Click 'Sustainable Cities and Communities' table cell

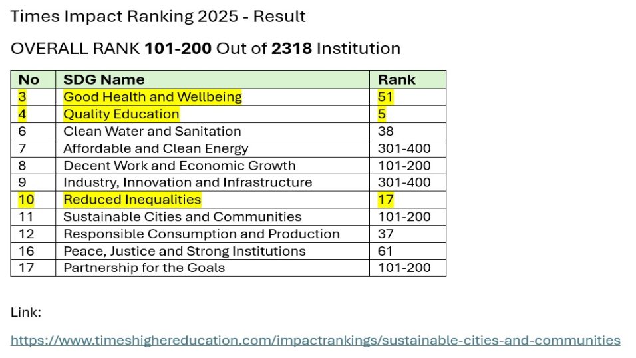click(212, 217)
